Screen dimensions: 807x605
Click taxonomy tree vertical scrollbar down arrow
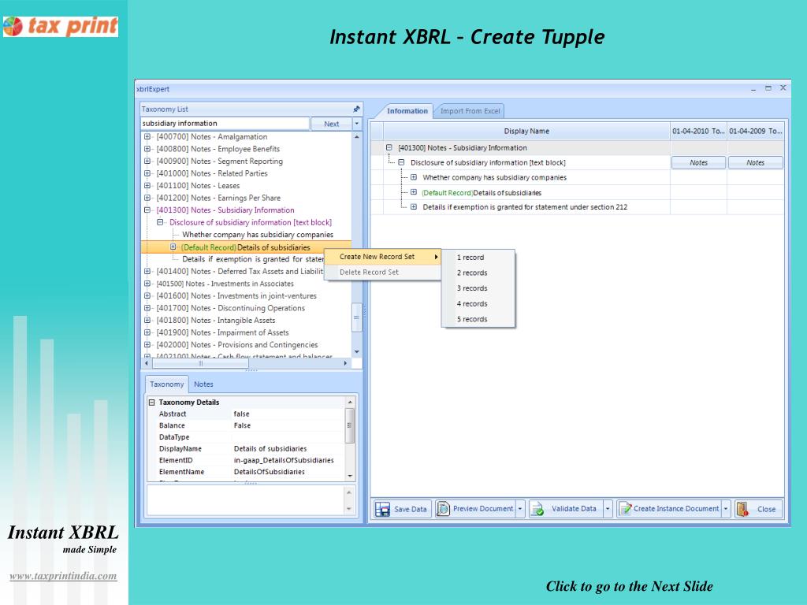[357, 352]
